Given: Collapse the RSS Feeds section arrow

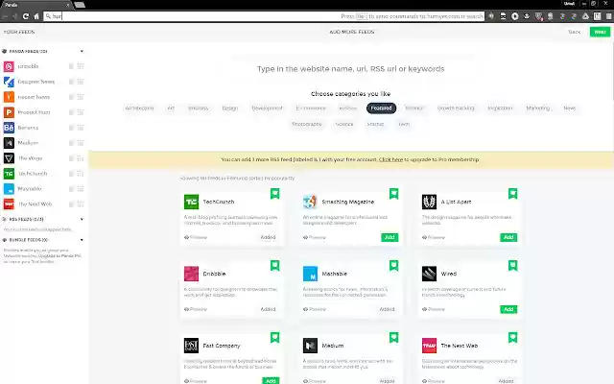Looking at the screenshot, I should click(82, 219).
